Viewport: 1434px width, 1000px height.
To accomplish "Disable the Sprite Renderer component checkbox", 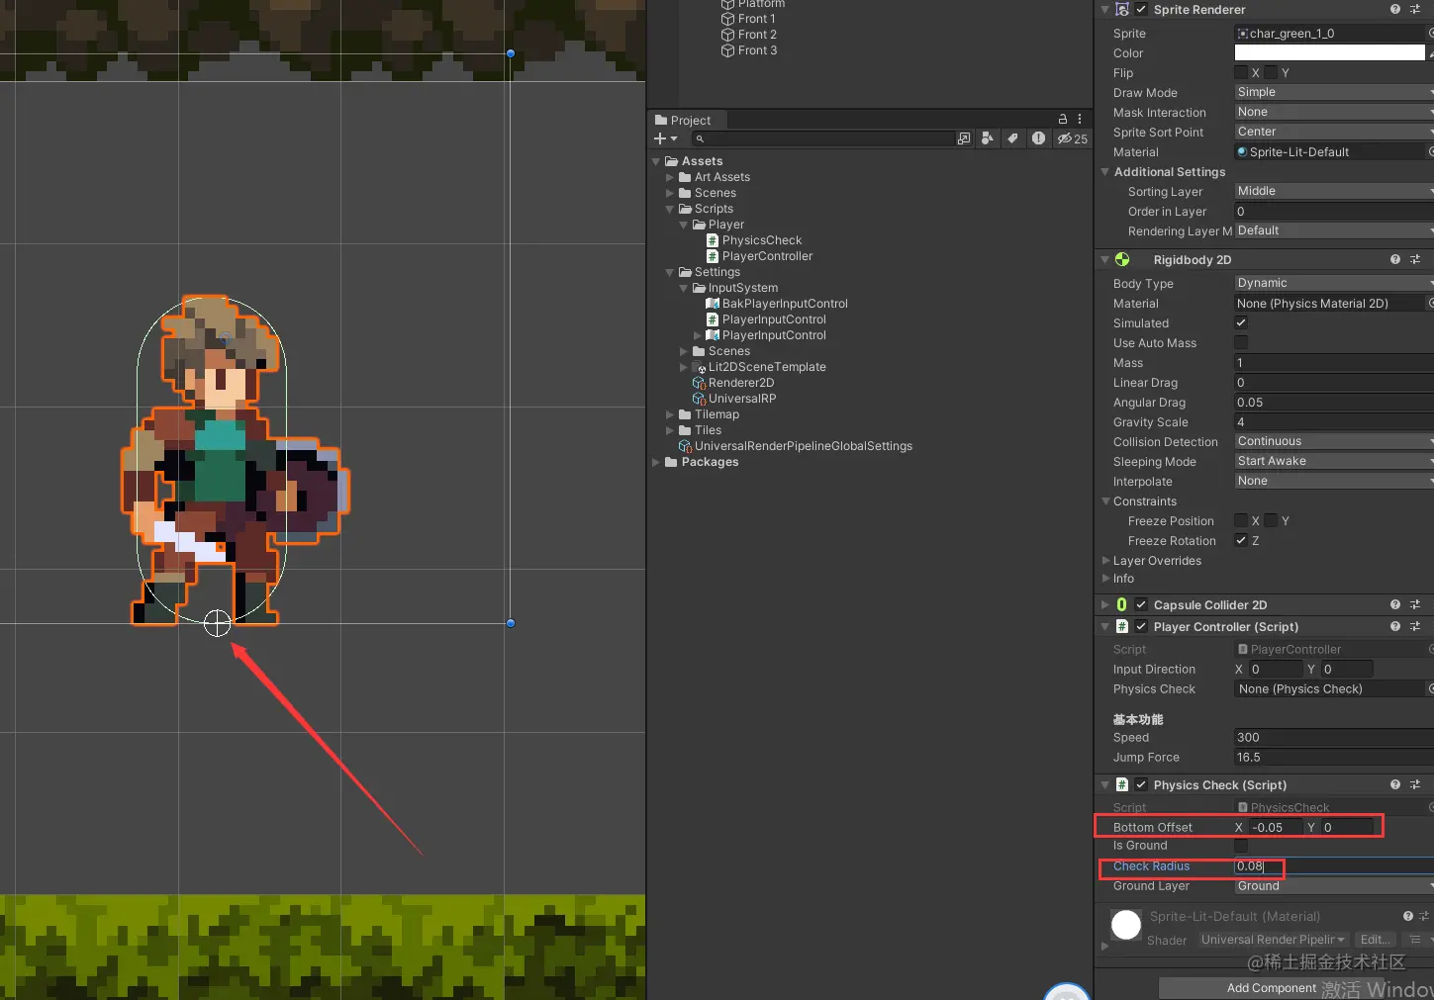I will [1141, 10].
